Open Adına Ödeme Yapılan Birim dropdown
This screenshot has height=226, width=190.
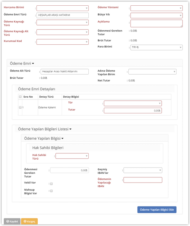(152, 72)
